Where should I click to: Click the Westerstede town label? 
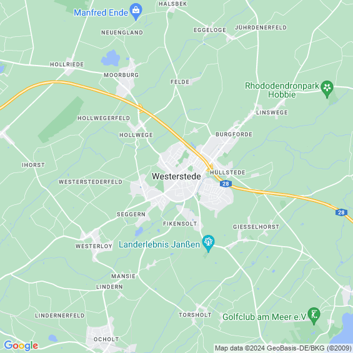pyautogui.click(x=176, y=176)
